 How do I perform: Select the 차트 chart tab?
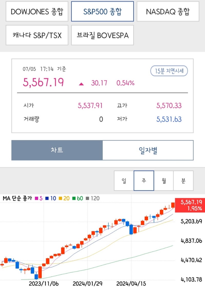(x=56, y=150)
